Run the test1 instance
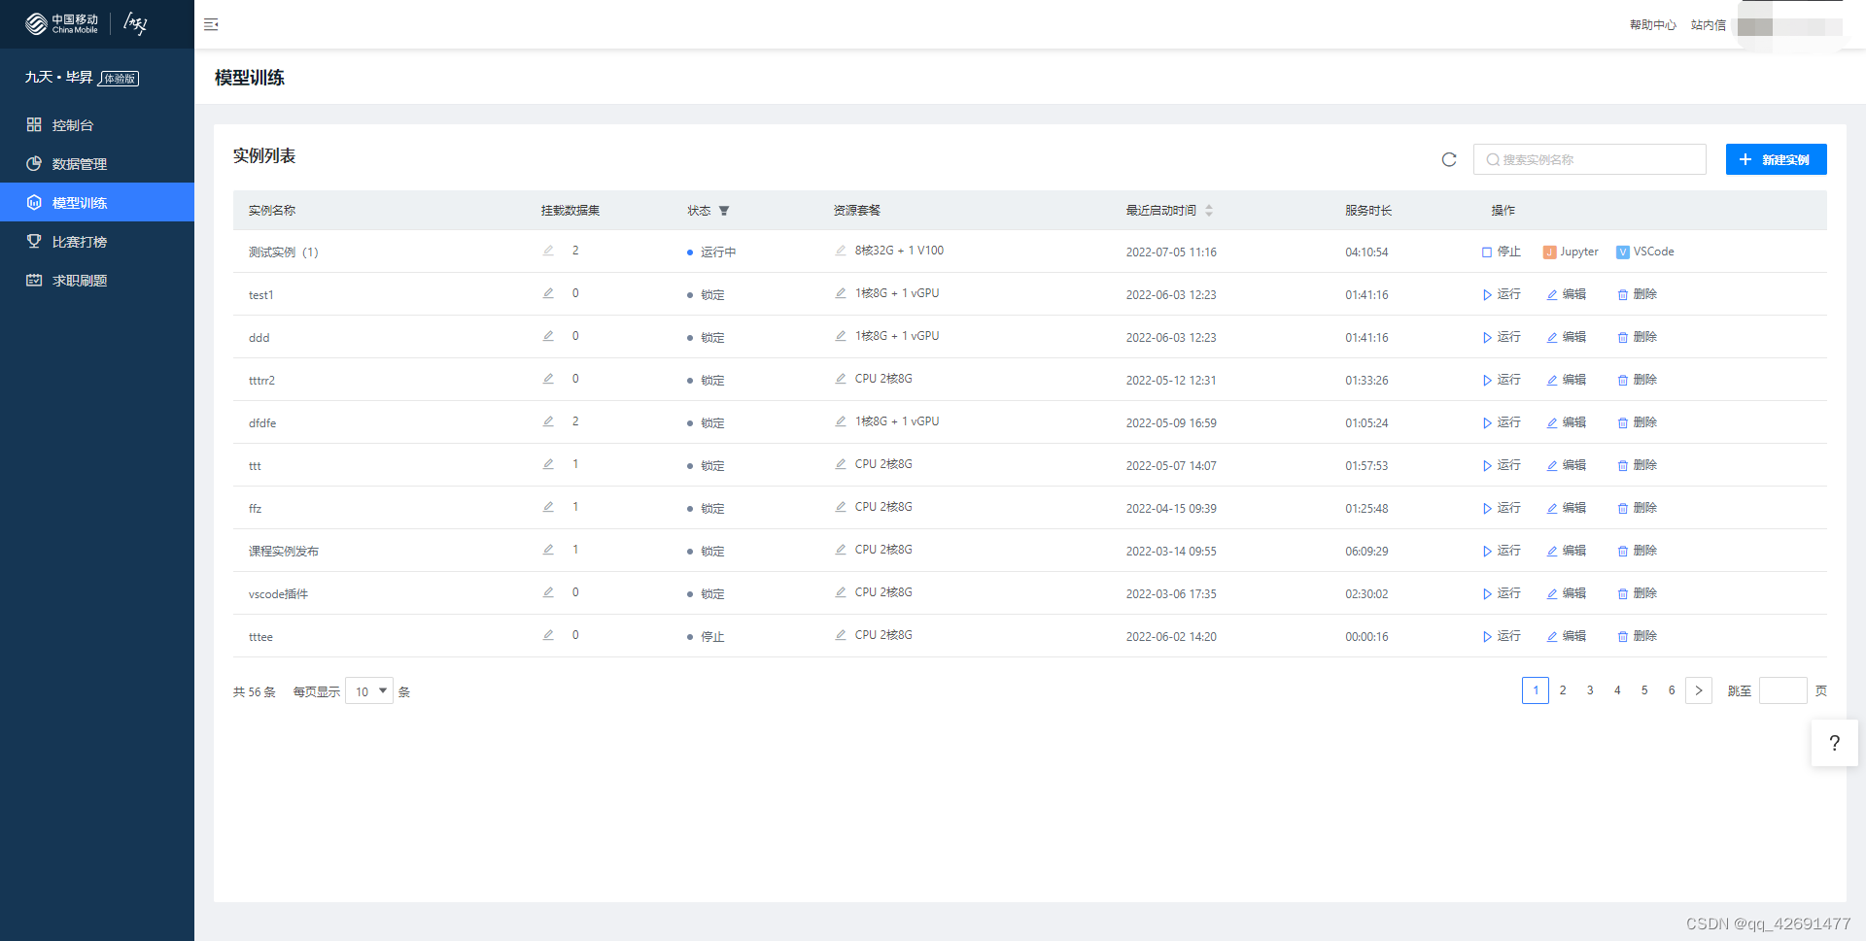The width and height of the screenshot is (1866, 941). point(1502,294)
